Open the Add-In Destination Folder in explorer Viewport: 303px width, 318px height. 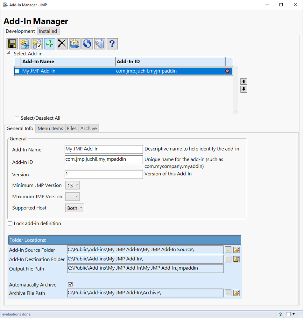tap(236, 259)
